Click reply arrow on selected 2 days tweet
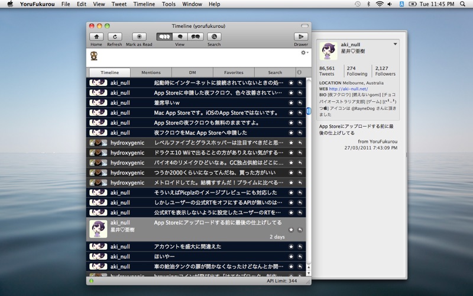Screen dimensions: 473x296 pyautogui.click(x=300, y=230)
